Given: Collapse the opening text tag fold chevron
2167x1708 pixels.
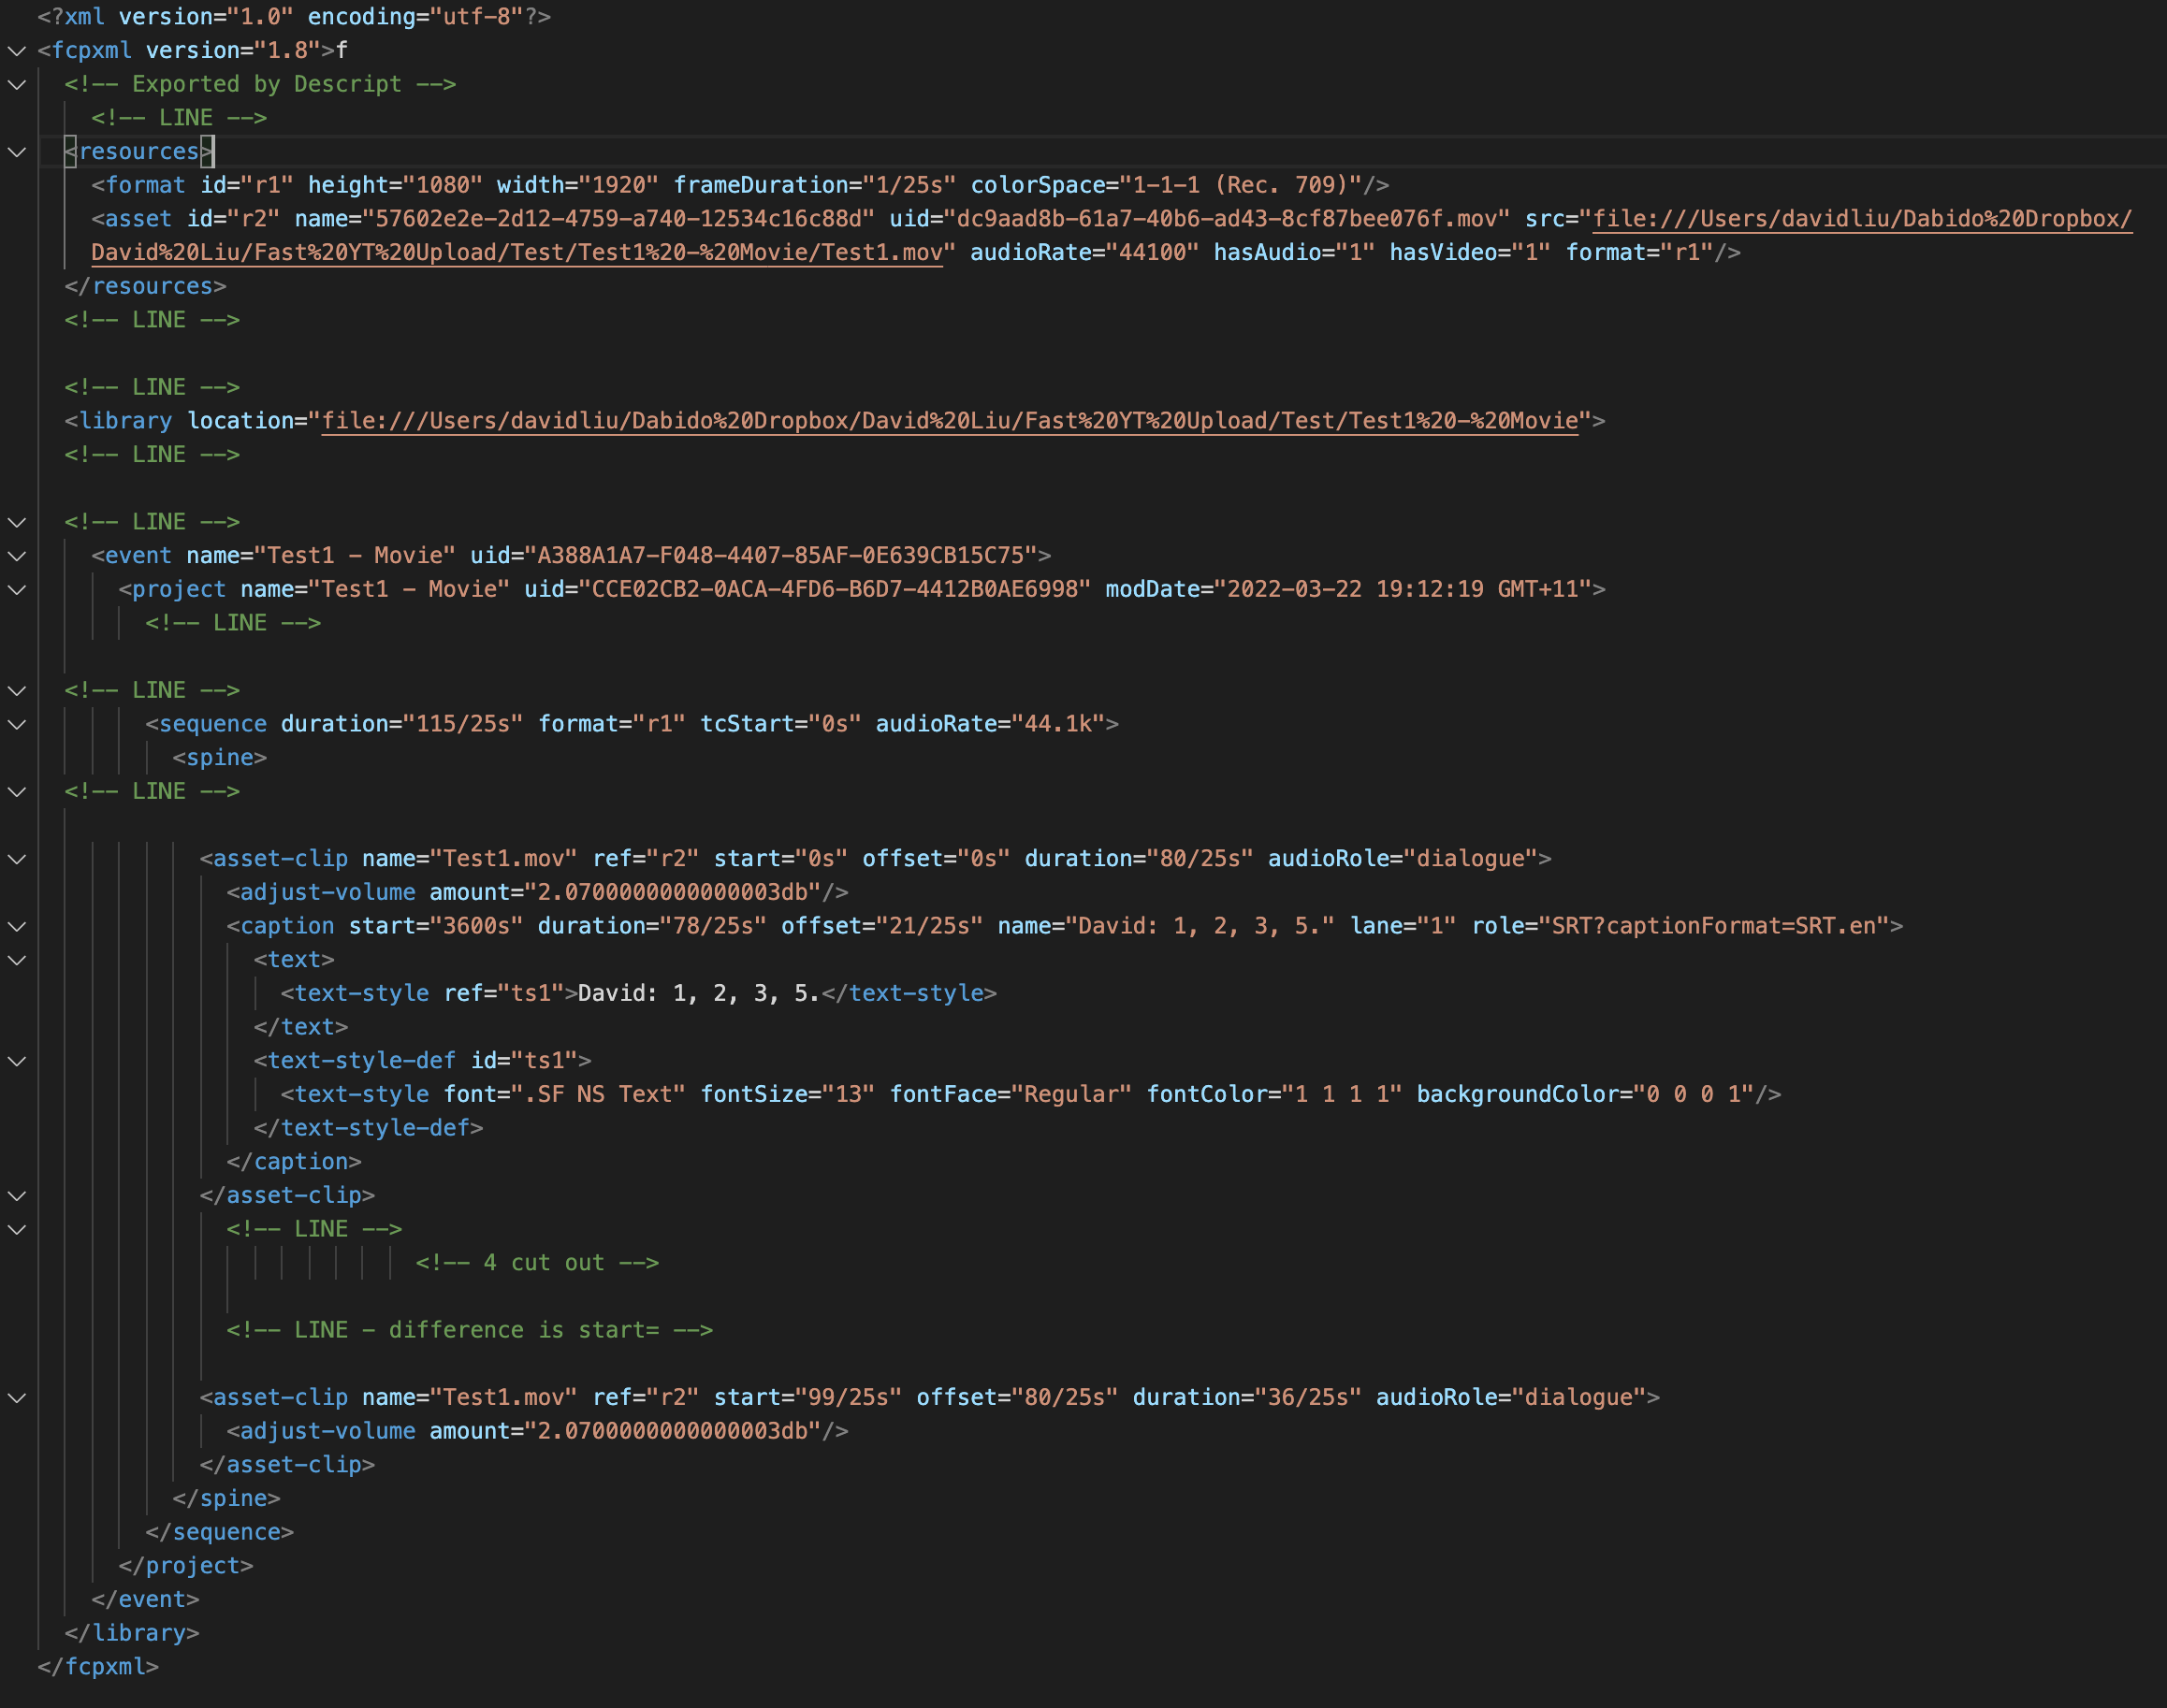Looking at the screenshot, I should pyautogui.click(x=17, y=960).
